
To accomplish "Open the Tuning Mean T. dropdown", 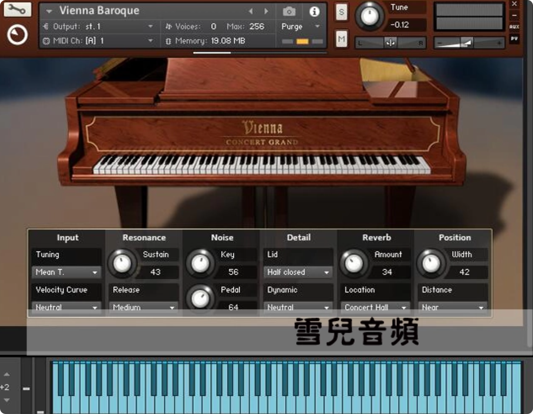I will (66, 272).
